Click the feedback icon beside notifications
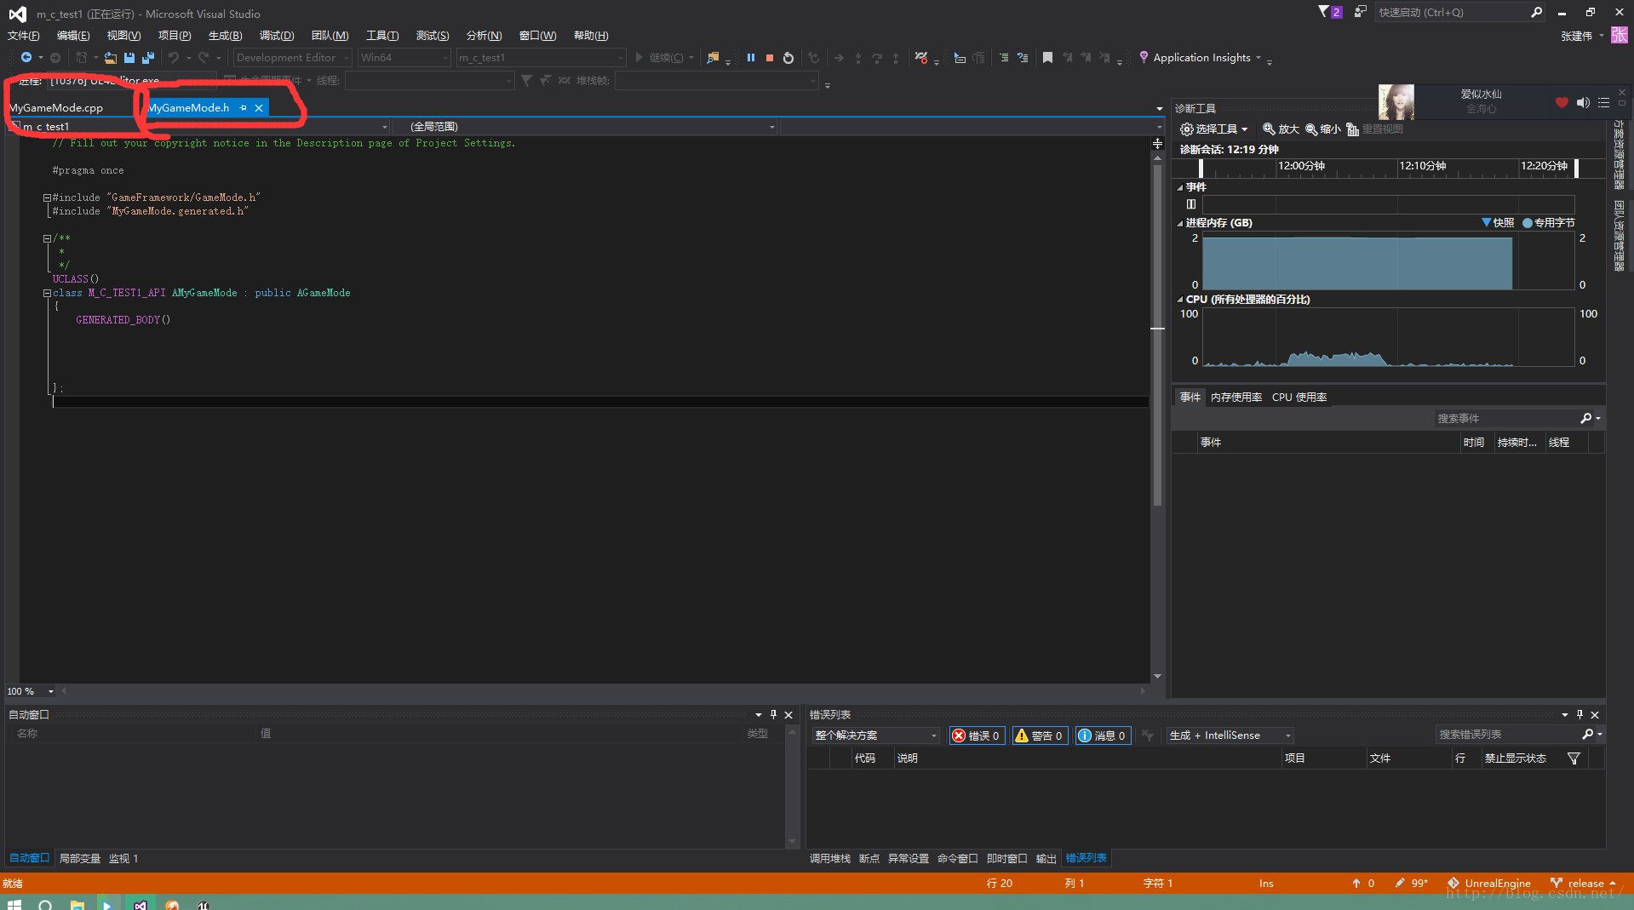 pos(1361,12)
